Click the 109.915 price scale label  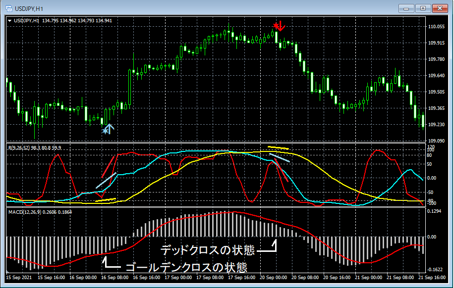tap(436, 43)
